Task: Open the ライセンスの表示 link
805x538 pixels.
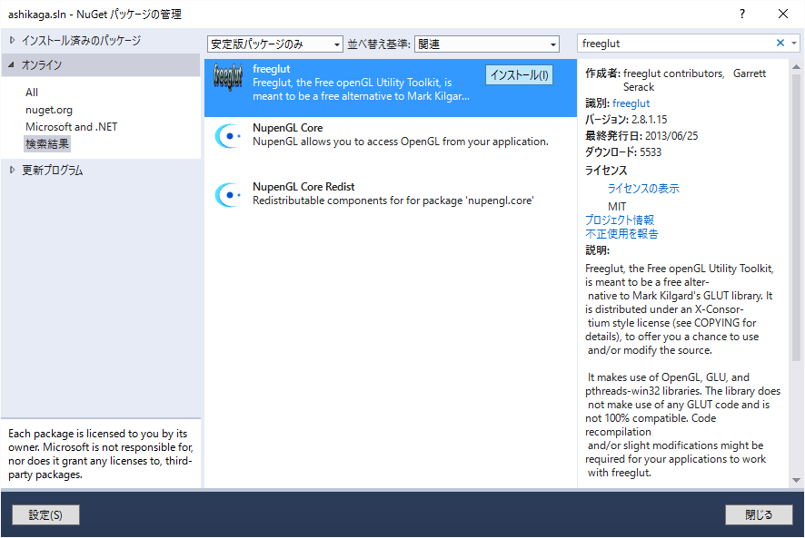Action: click(643, 189)
